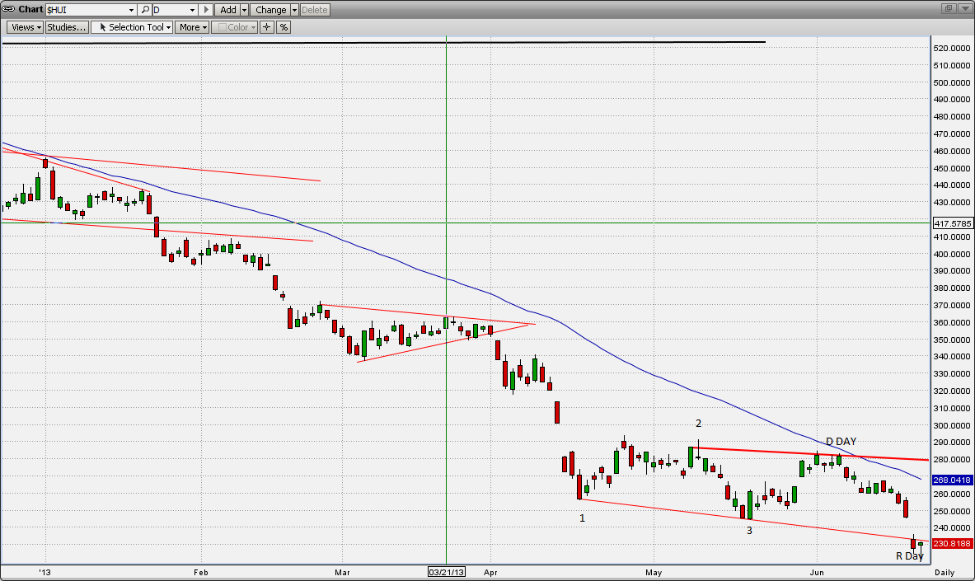Open the Selection Tool dropdown
This screenshot has height=581, width=975.
(132, 27)
